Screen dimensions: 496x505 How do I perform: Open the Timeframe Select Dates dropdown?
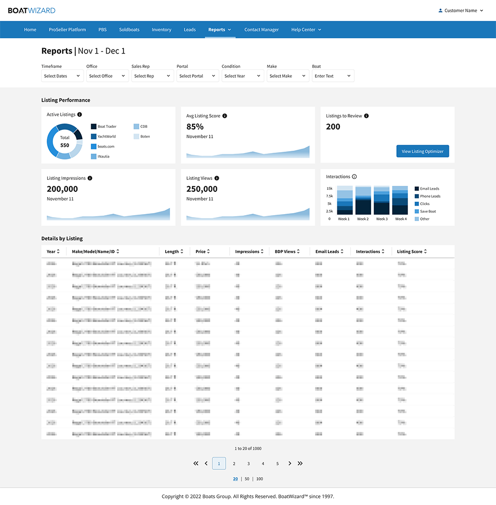coord(62,75)
